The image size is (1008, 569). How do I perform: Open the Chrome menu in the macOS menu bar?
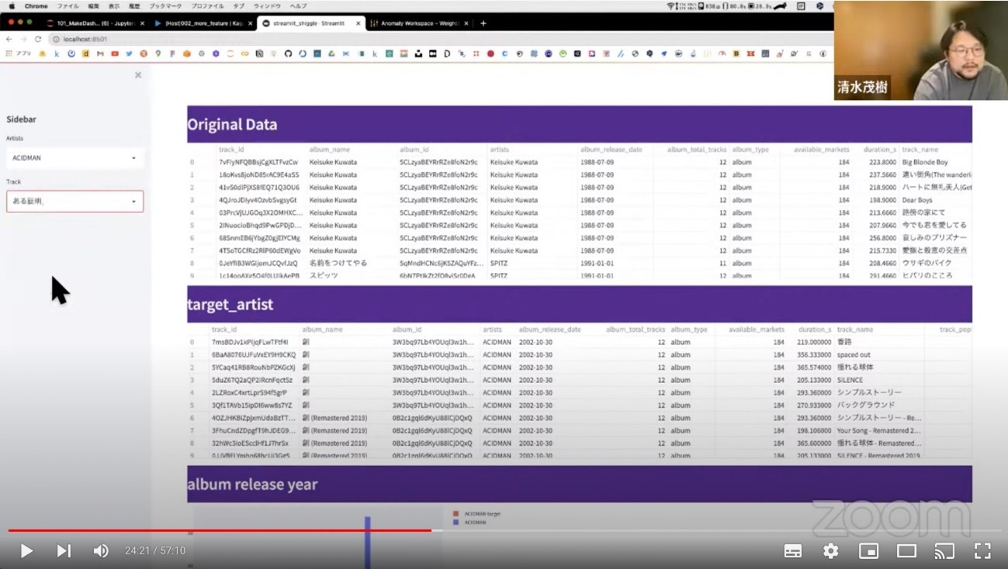pyautogui.click(x=36, y=6)
